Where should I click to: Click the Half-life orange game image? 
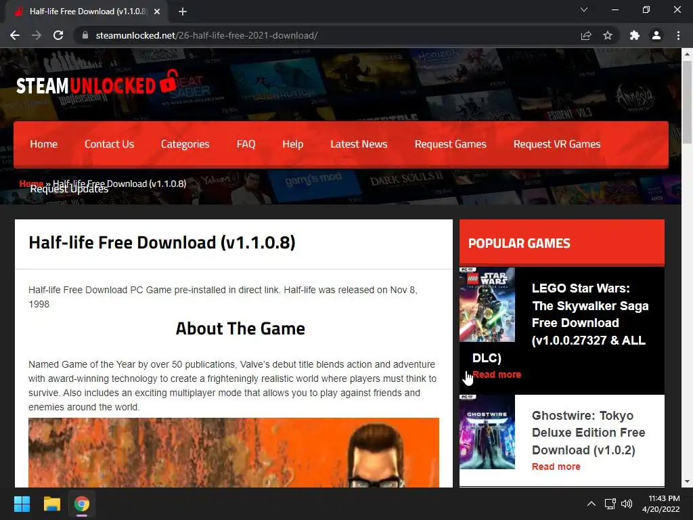tap(233, 452)
